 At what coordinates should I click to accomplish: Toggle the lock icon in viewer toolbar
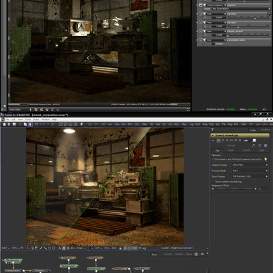pyautogui.click(x=120, y=248)
